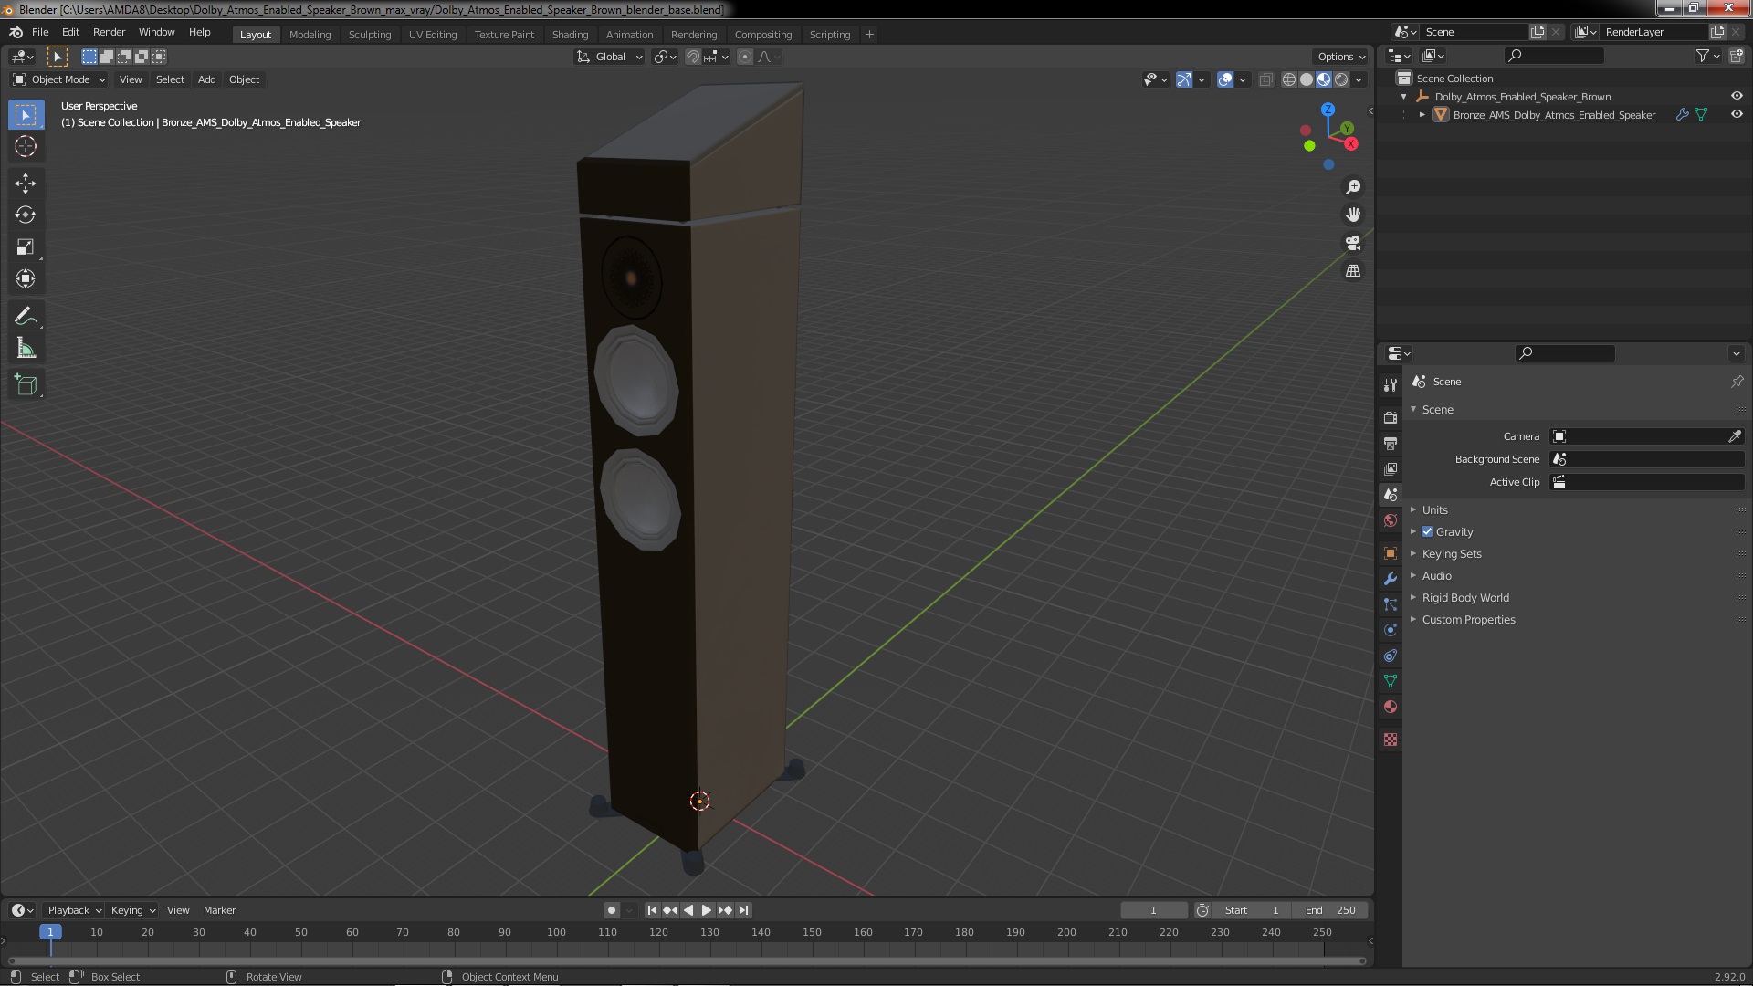Toggle auto keying record button
Viewport: 1753px width, 986px height.
coord(611,910)
